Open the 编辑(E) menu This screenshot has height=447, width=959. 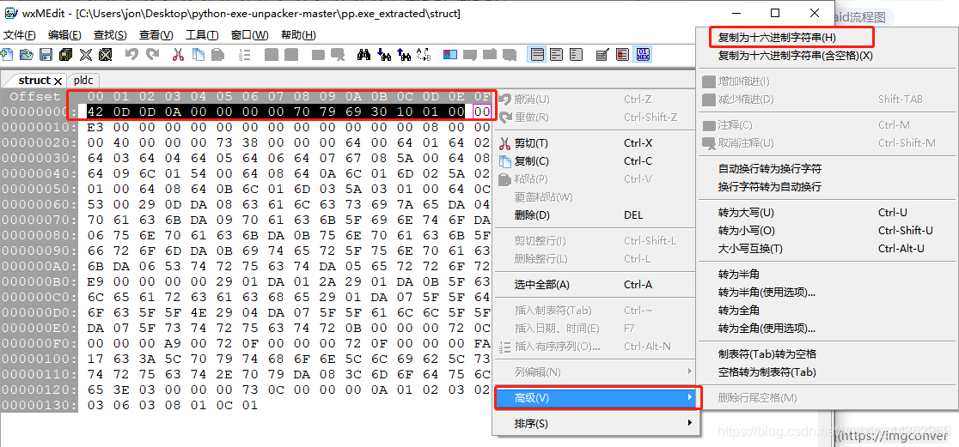click(64, 35)
